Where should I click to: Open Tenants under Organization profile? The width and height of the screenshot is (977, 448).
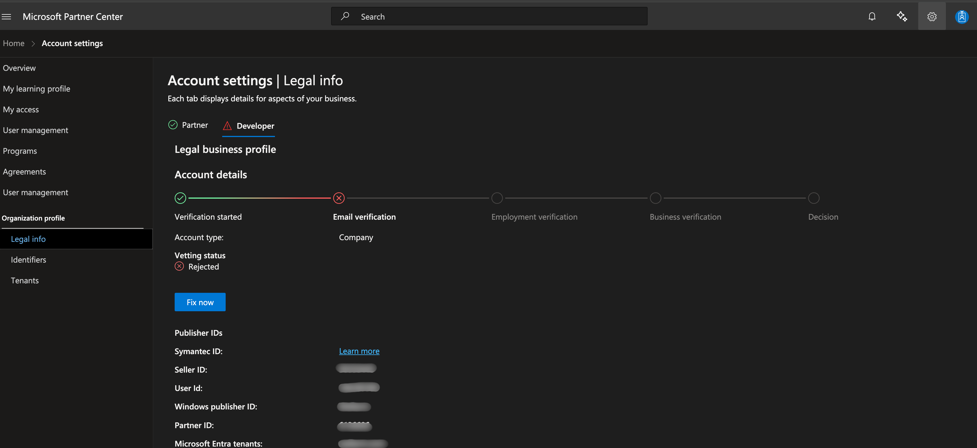25,280
